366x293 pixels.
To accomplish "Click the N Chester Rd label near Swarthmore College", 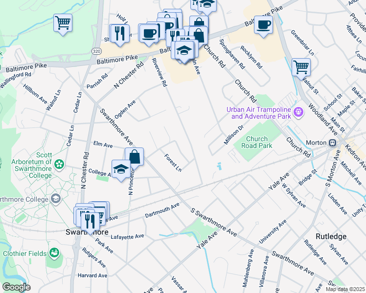I will [85, 170].
